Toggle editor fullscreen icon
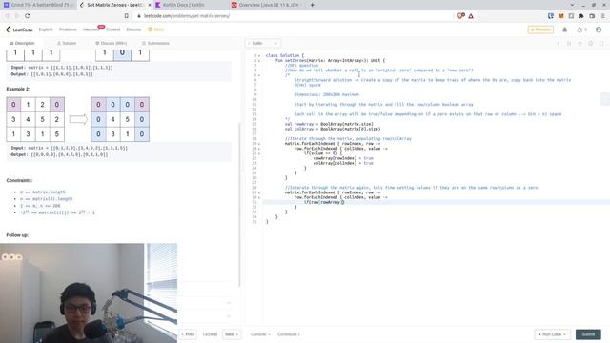The image size is (610, 343). (x=601, y=43)
